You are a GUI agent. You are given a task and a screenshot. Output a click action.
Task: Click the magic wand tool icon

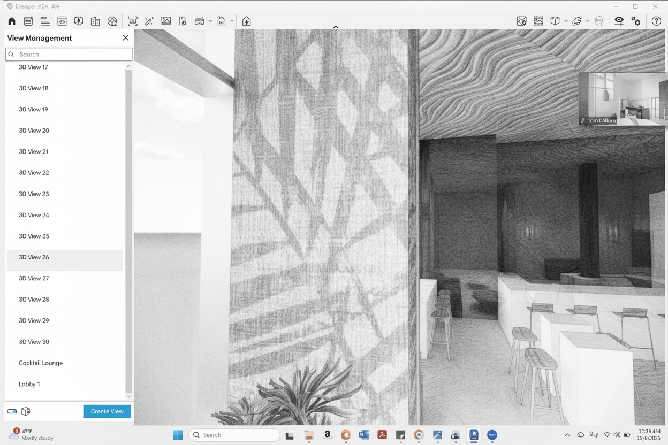coord(149,21)
